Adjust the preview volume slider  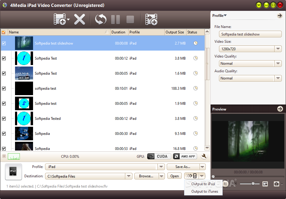[x=250, y=184]
